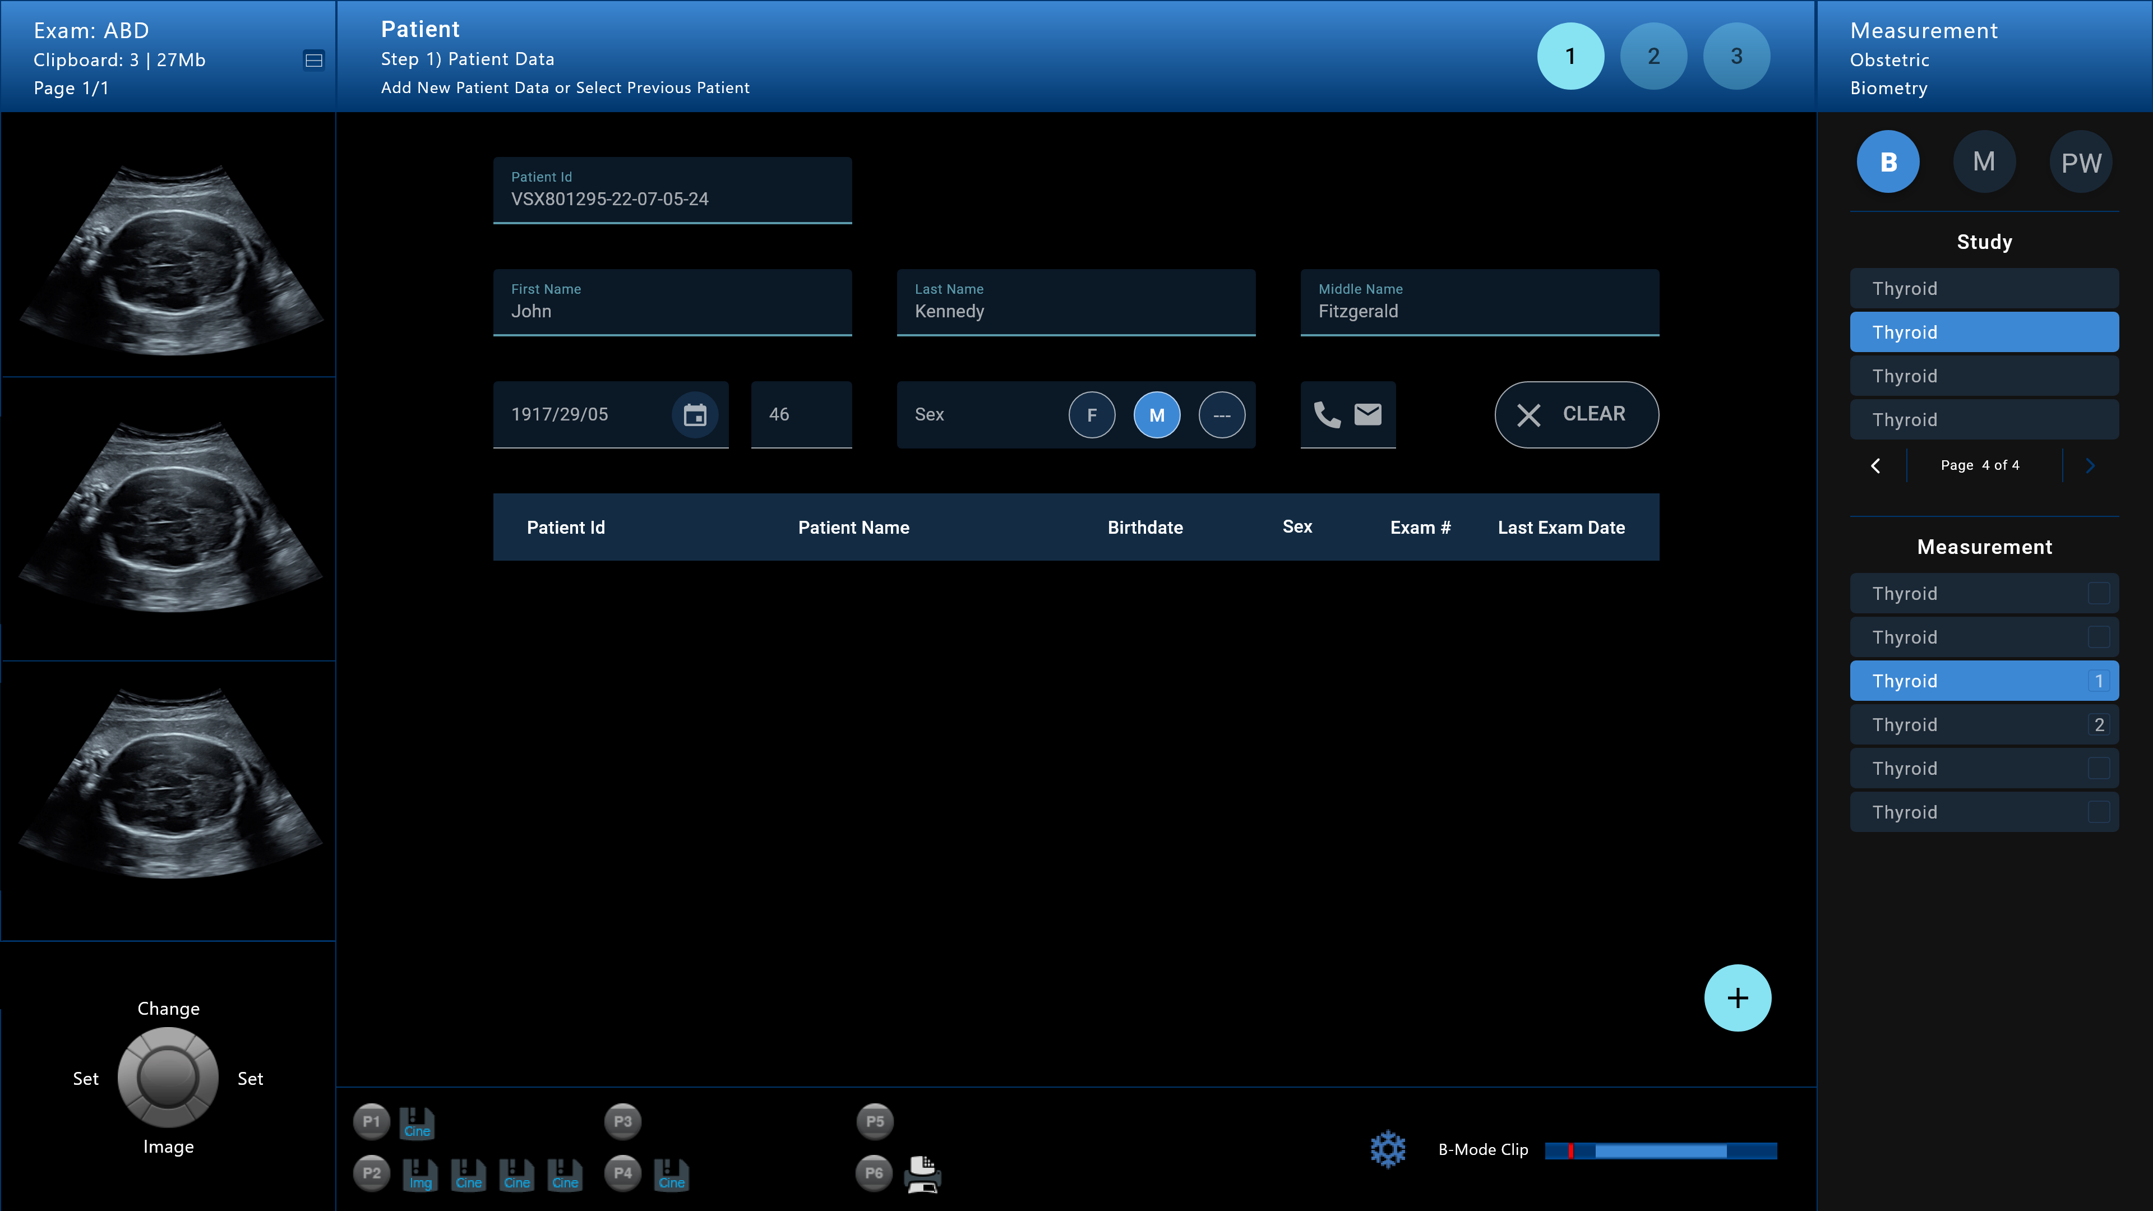Open the birthdate calendar picker
The width and height of the screenshot is (2153, 1211).
click(x=695, y=414)
